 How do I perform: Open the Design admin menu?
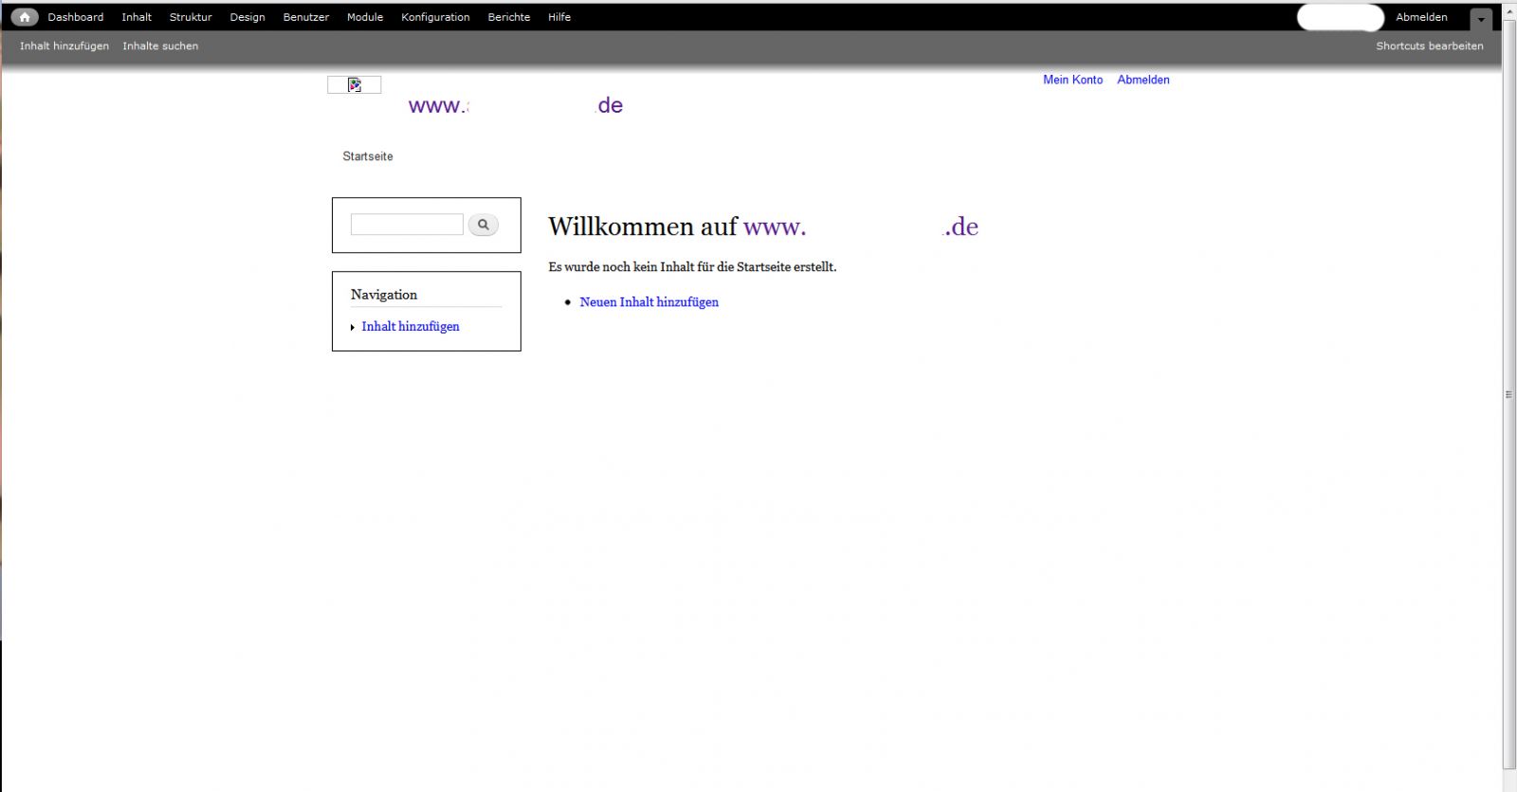pos(247,17)
